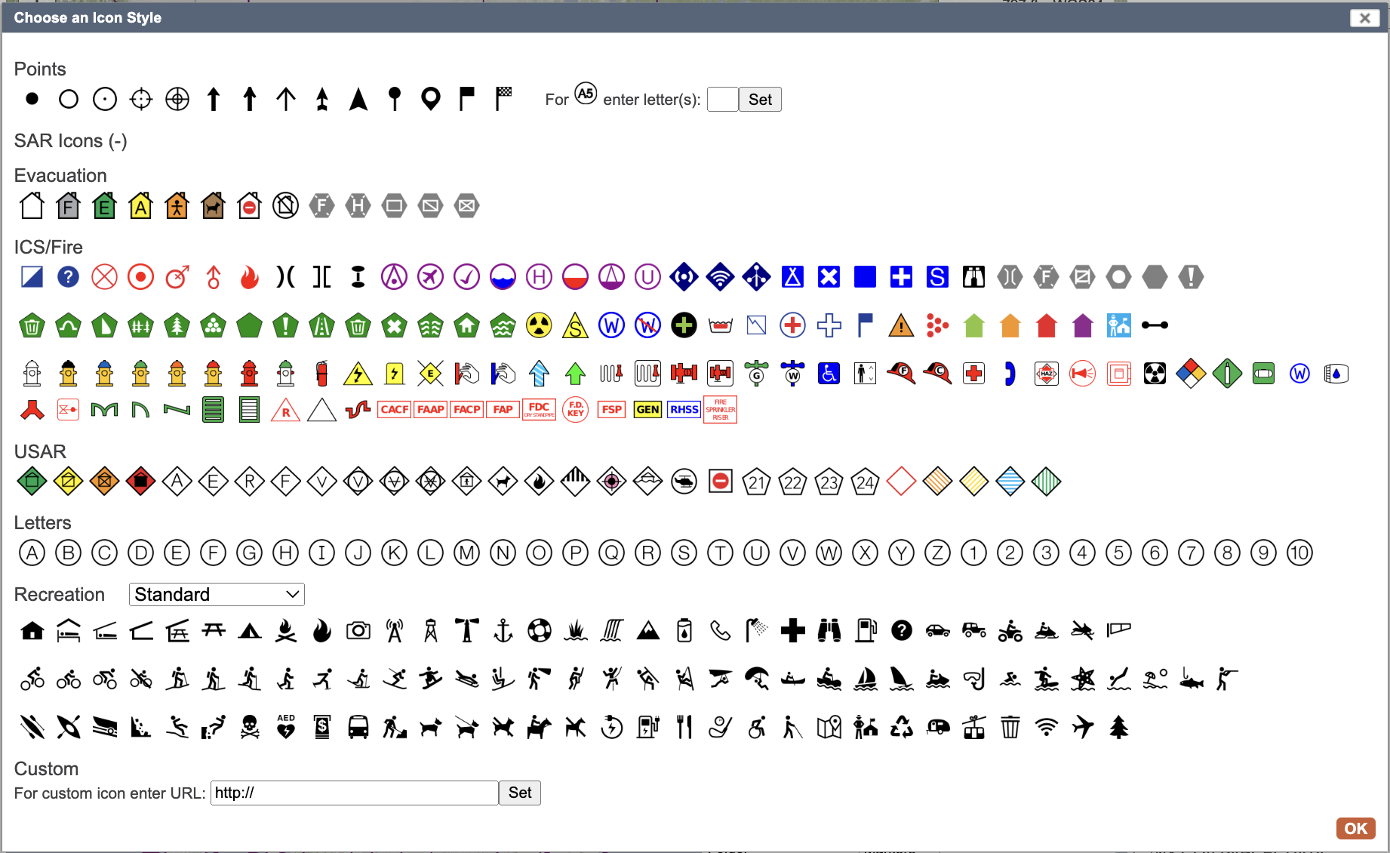Select the anchor recreation icon
1390x853 pixels.
pos(503,630)
